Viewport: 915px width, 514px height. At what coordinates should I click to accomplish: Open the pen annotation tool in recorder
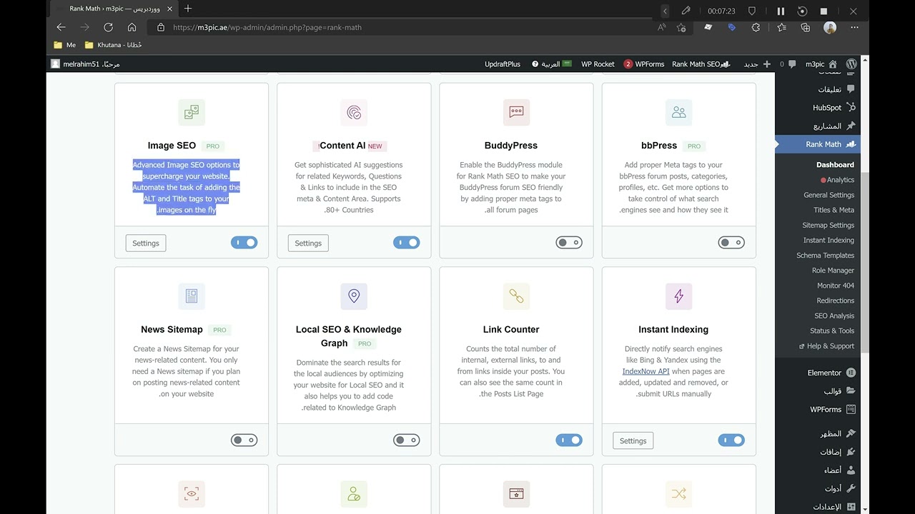pos(686,11)
